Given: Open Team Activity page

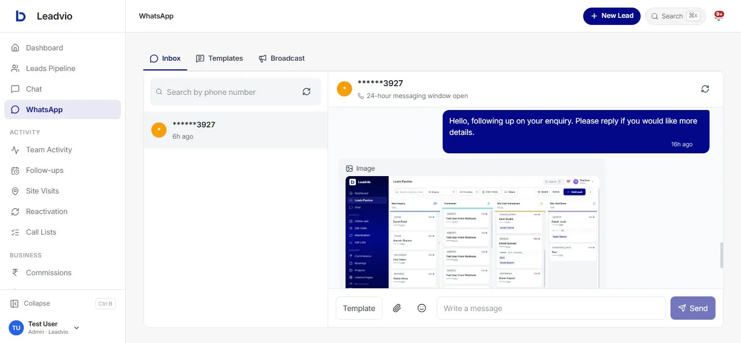Looking at the screenshot, I should point(62,150).
